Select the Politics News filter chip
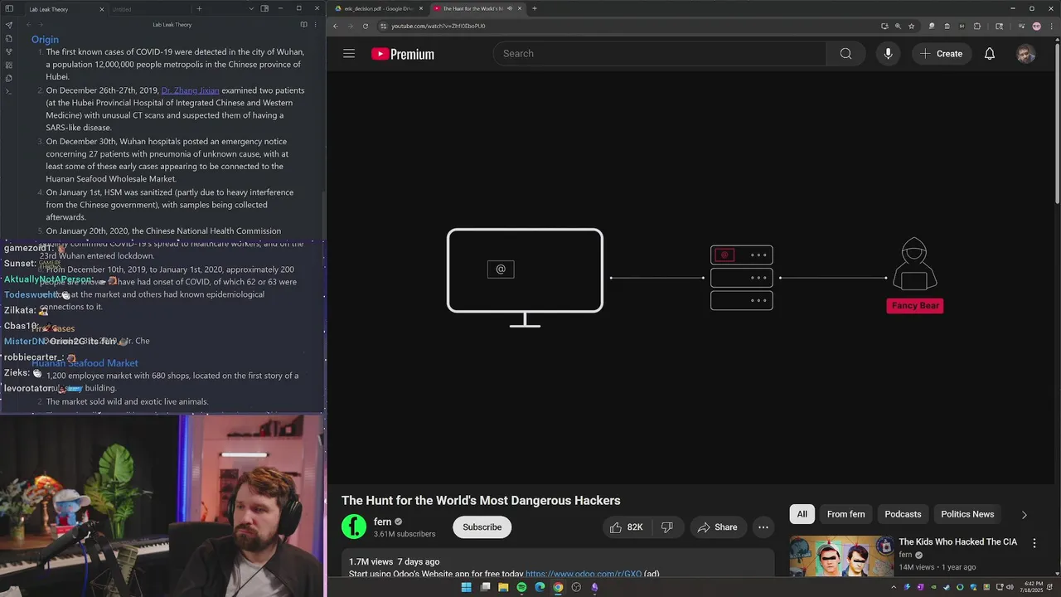Screen dimensions: 1061x597 [x=967, y=514]
